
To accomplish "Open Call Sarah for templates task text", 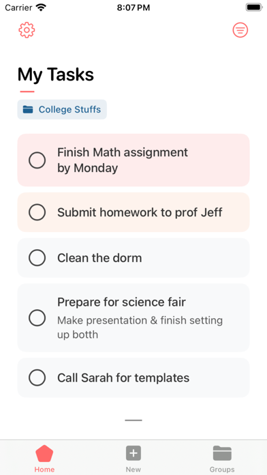I will [123, 378].
